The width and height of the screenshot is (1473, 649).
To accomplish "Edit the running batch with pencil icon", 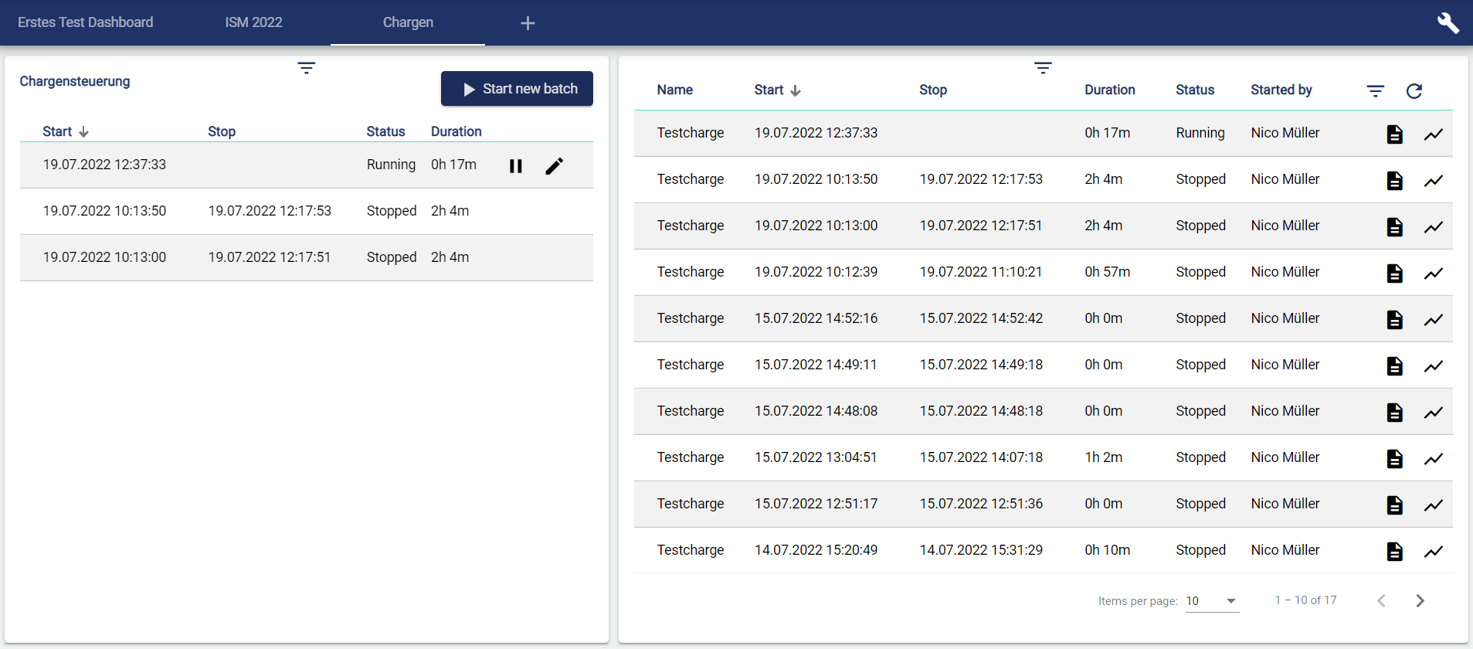I will point(554,166).
